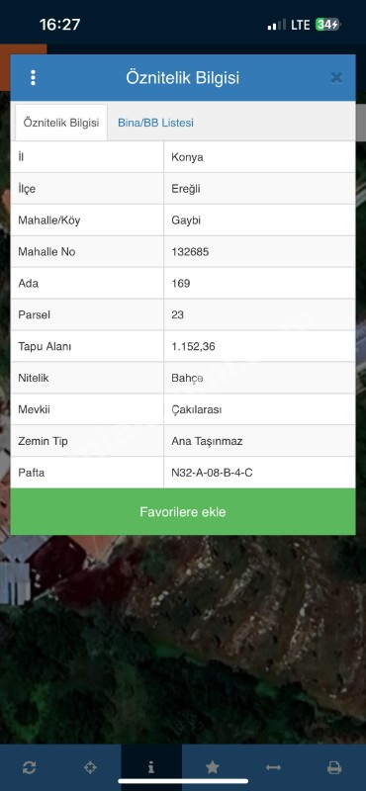Tap the printer icon
366x791 pixels.
click(x=334, y=767)
